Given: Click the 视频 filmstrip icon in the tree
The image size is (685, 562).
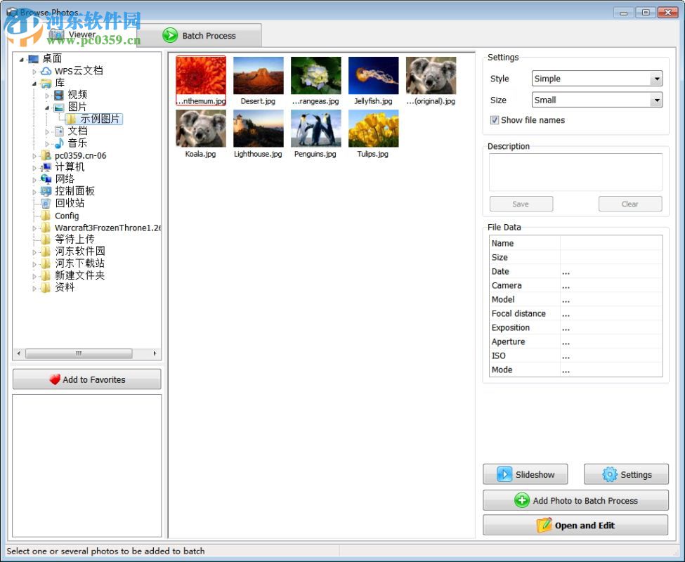Looking at the screenshot, I should (59, 95).
